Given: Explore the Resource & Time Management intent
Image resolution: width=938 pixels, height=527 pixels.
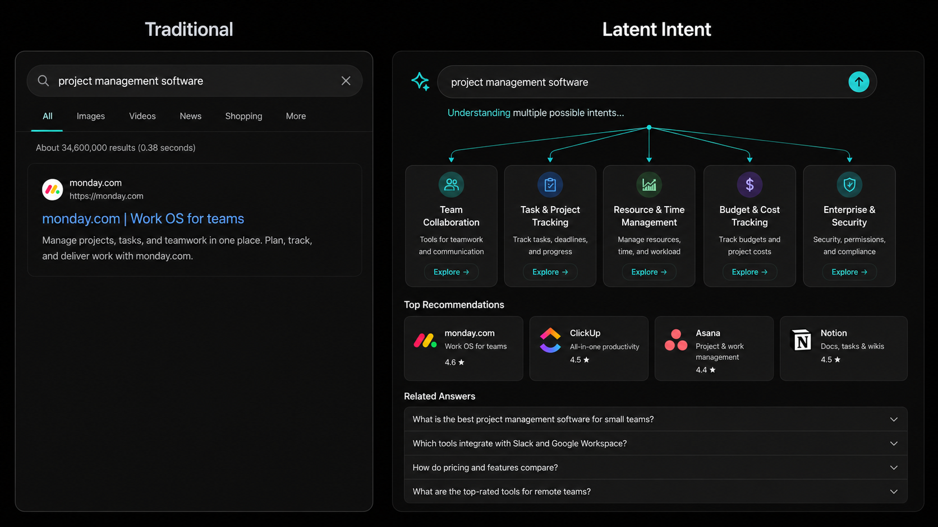Looking at the screenshot, I should click(649, 272).
